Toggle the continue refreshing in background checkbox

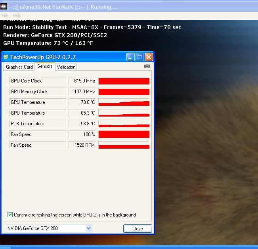click(x=10, y=215)
